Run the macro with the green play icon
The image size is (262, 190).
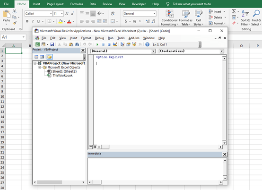97,44
